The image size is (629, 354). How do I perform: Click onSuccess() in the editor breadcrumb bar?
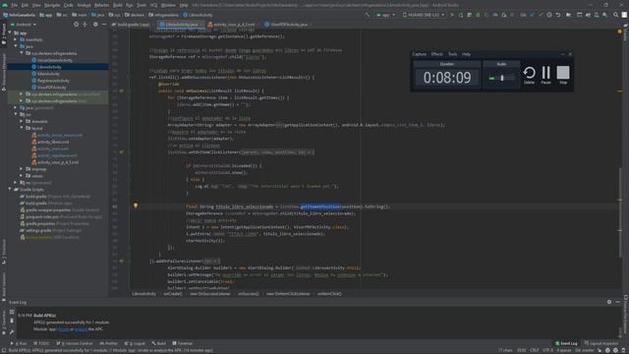pos(248,294)
